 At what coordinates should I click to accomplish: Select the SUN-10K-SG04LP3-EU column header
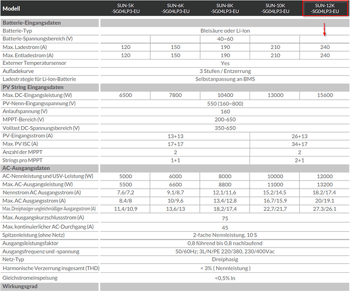pyautogui.click(x=275, y=9)
